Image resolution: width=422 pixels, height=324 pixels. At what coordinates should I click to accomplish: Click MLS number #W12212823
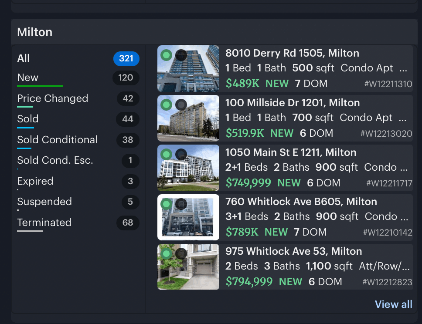pyautogui.click(x=387, y=282)
